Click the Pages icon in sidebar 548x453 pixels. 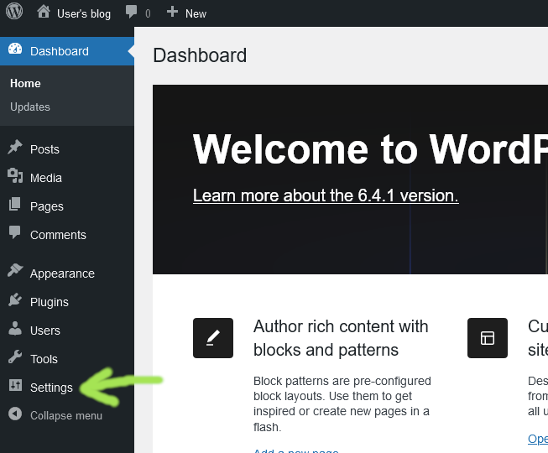pos(14,204)
